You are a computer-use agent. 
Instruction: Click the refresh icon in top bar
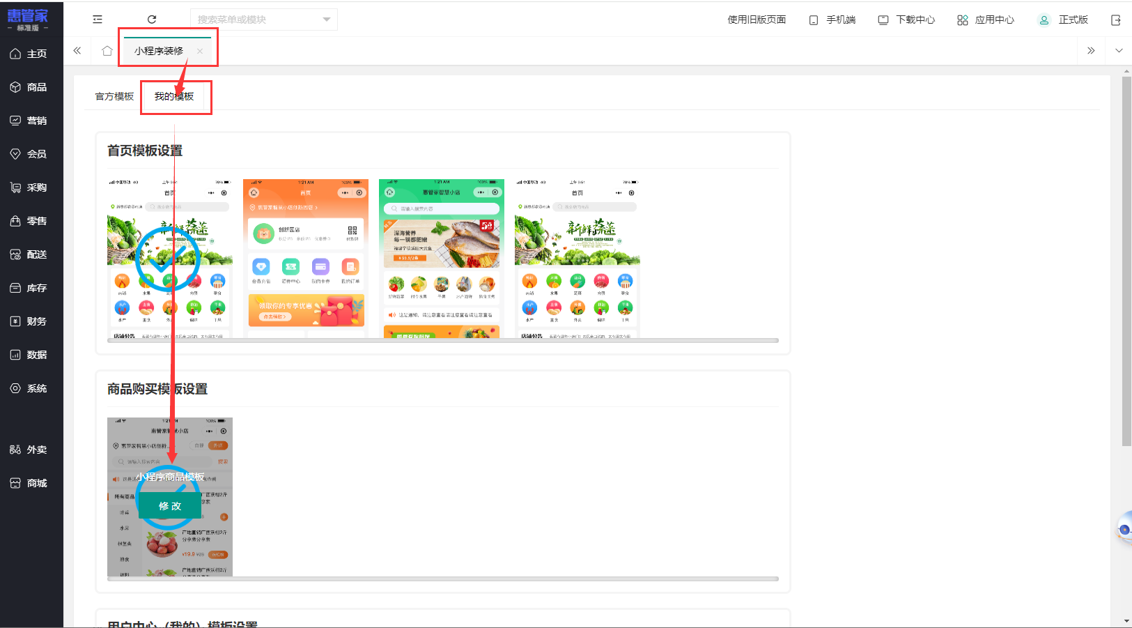click(152, 20)
